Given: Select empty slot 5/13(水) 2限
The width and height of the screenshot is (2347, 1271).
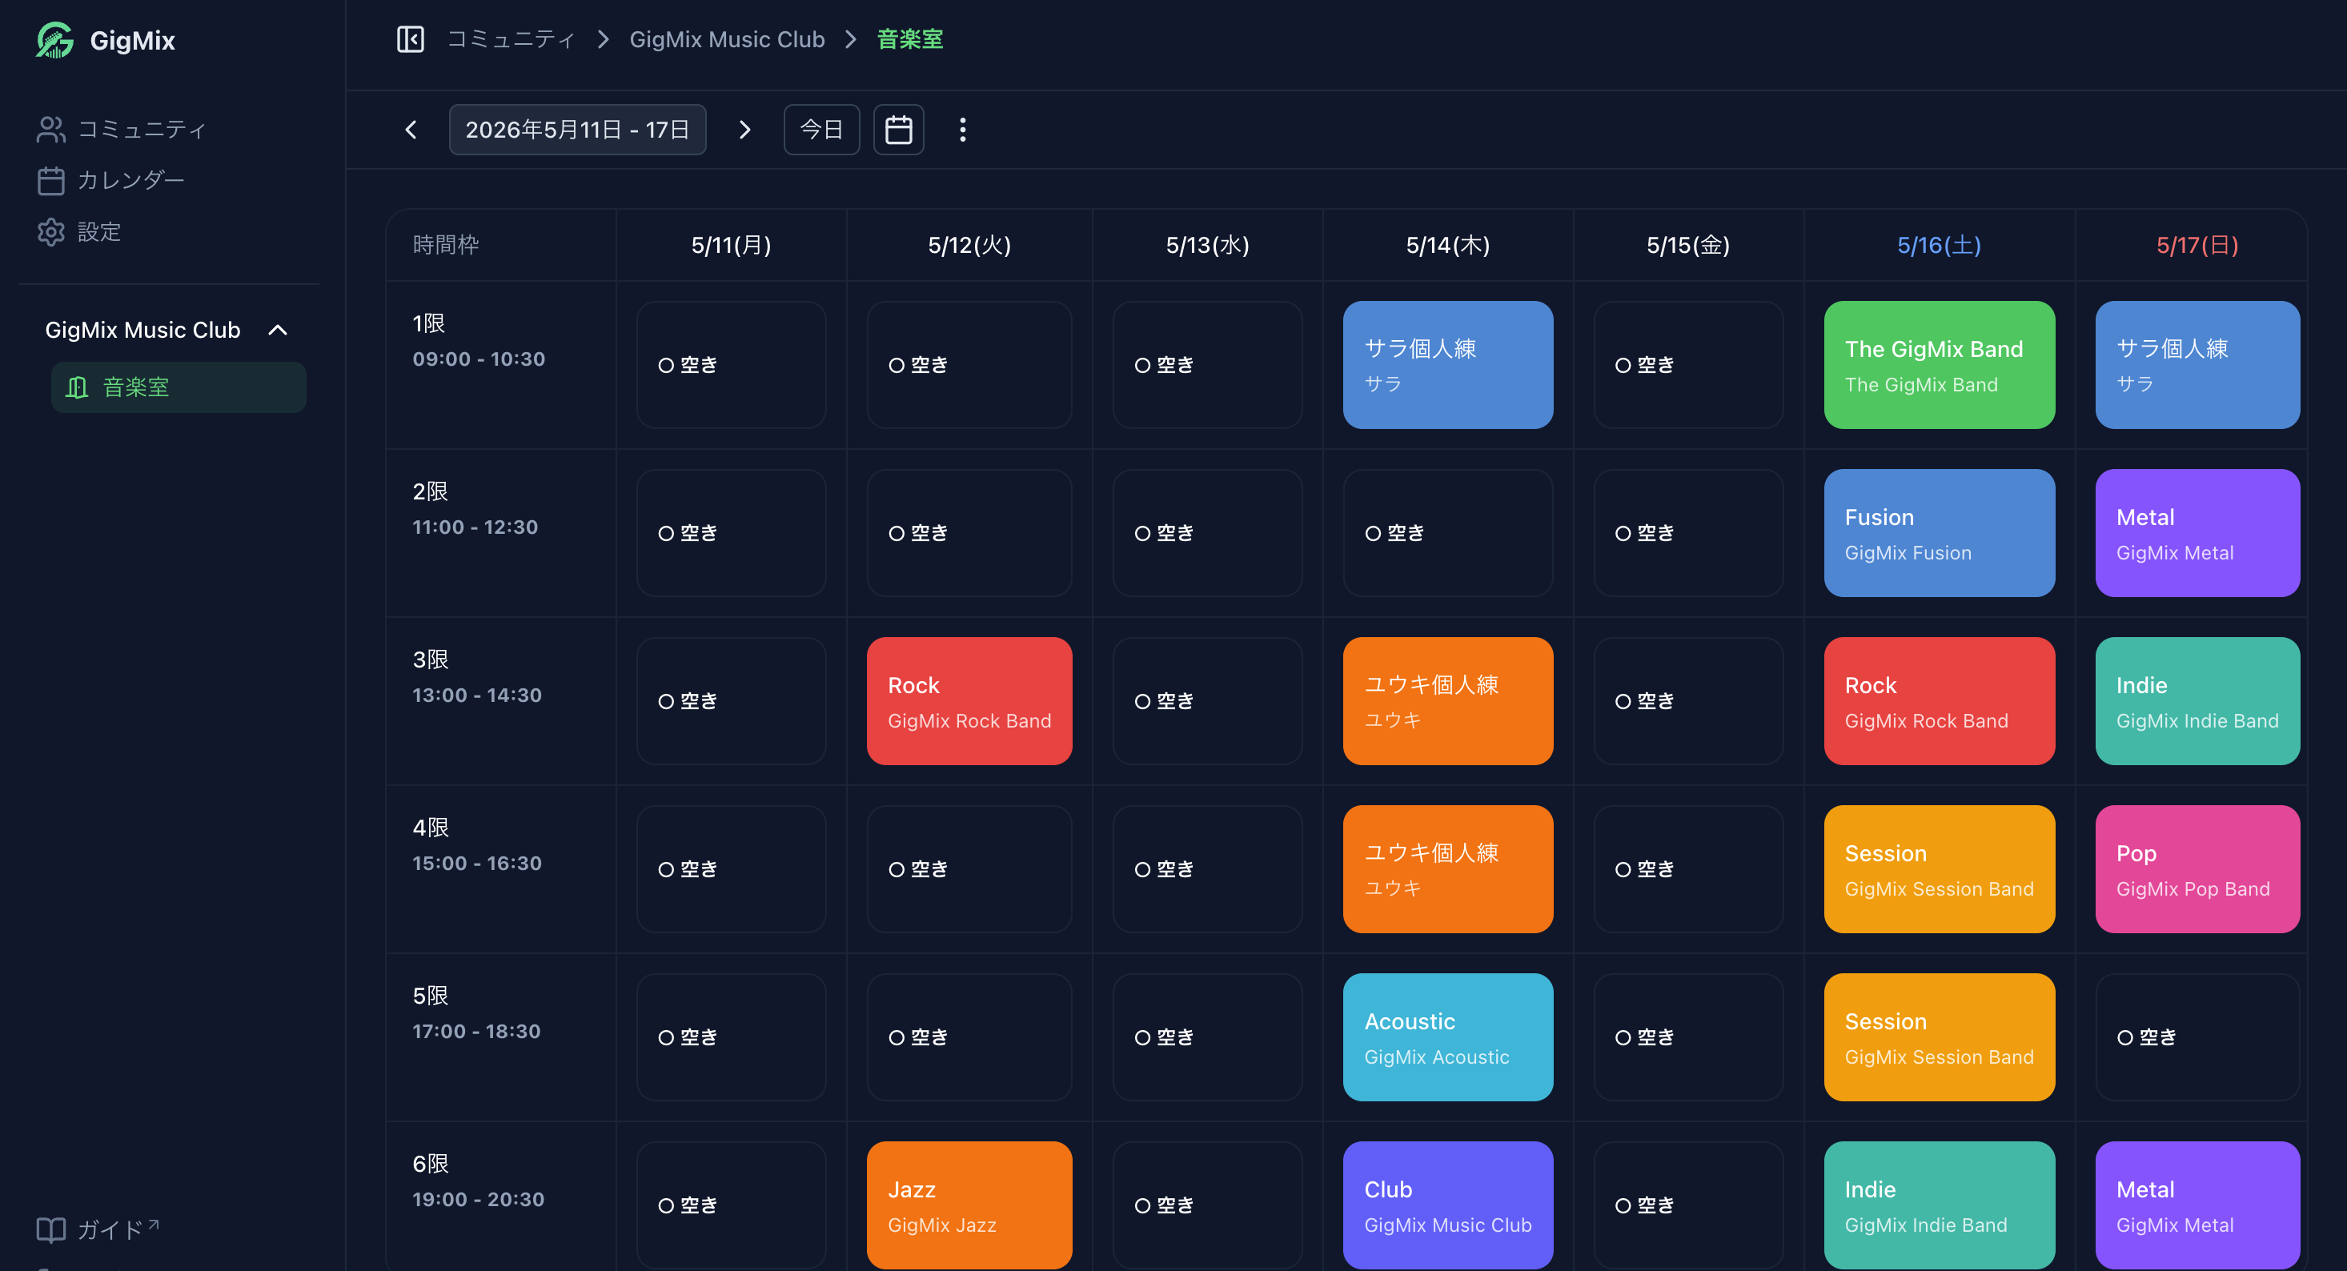Looking at the screenshot, I should coord(1207,533).
